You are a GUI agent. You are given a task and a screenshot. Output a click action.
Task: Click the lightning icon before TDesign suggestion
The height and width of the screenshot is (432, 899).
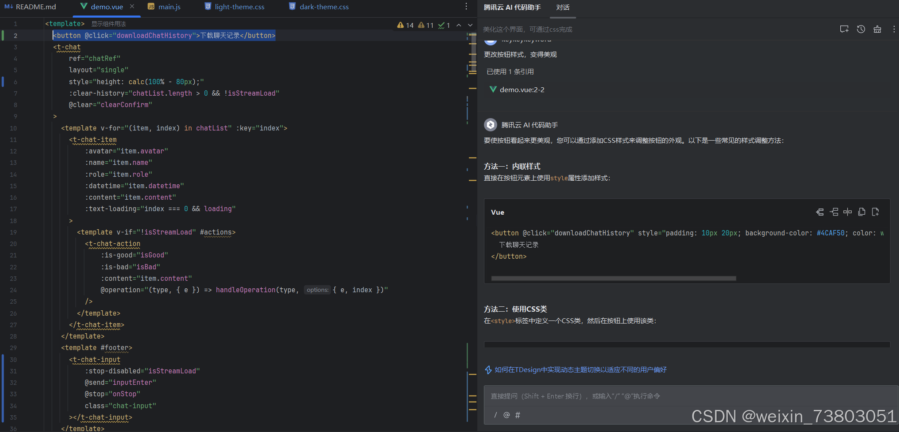tap(488, 370)
